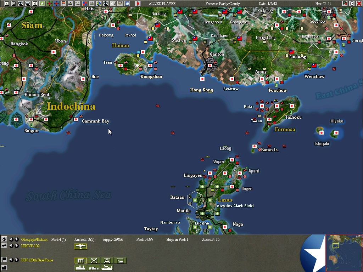Click the orange flag toolbar icon
Image resolution: width=363 pixels, height=272 pixels.
coord(63,3)
